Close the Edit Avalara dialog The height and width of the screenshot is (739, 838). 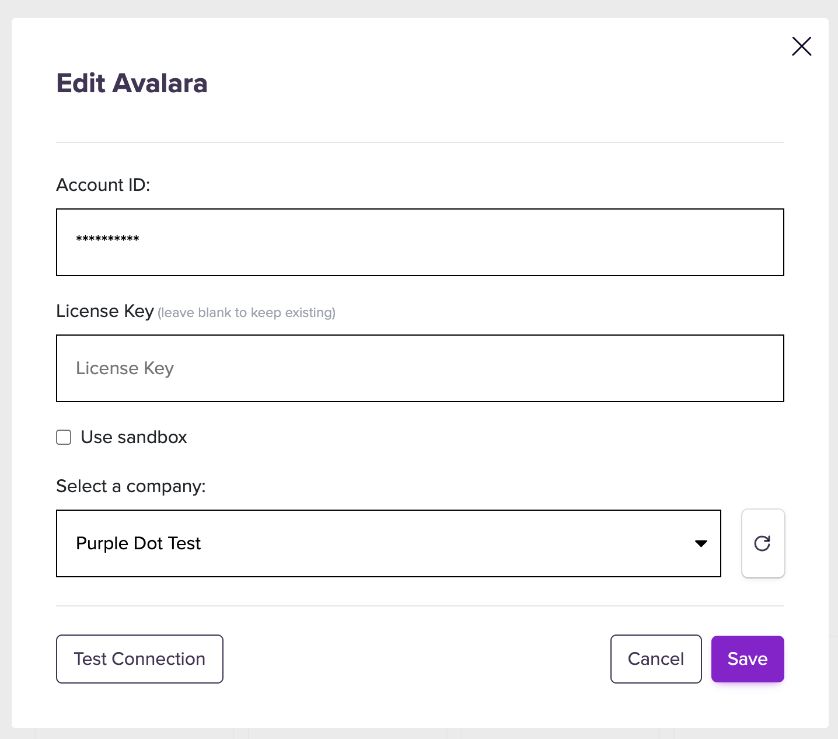point(802,46)
